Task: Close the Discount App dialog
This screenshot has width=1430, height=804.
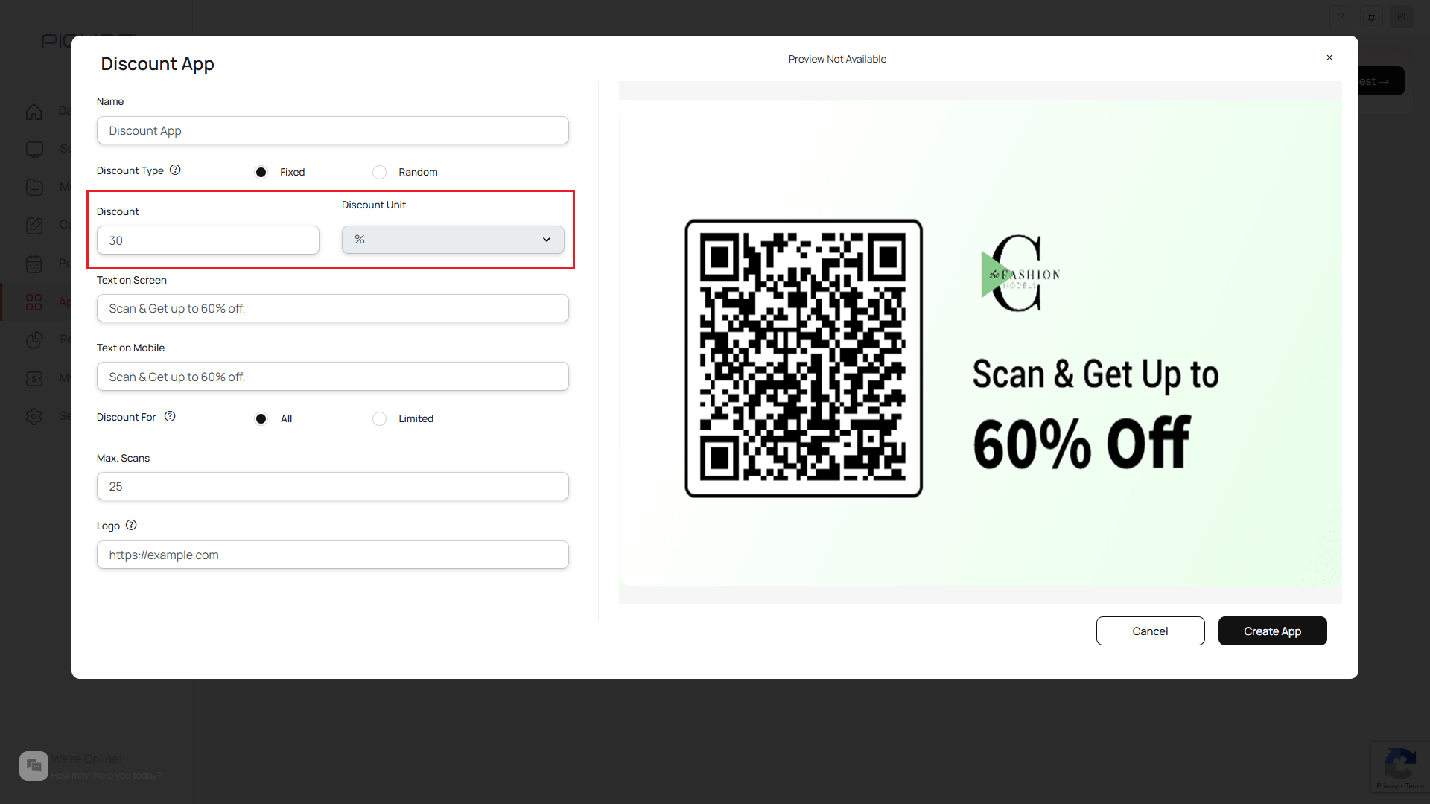Action: tap(1329, 57)
